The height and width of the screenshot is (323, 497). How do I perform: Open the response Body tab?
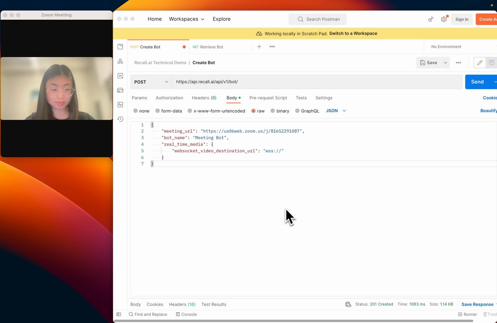(136, 304)
